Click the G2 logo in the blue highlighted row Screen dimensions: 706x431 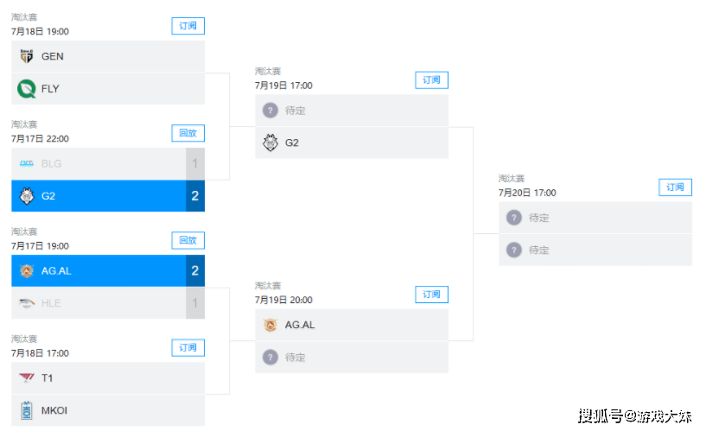coord(27,196)
